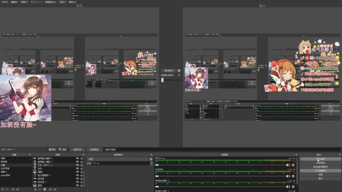Mute the 麦克风/Aux mixer channel
Image resolution: width=342 pixels, height=192 pixels.
pyautogui.click(x=288, y=165)
